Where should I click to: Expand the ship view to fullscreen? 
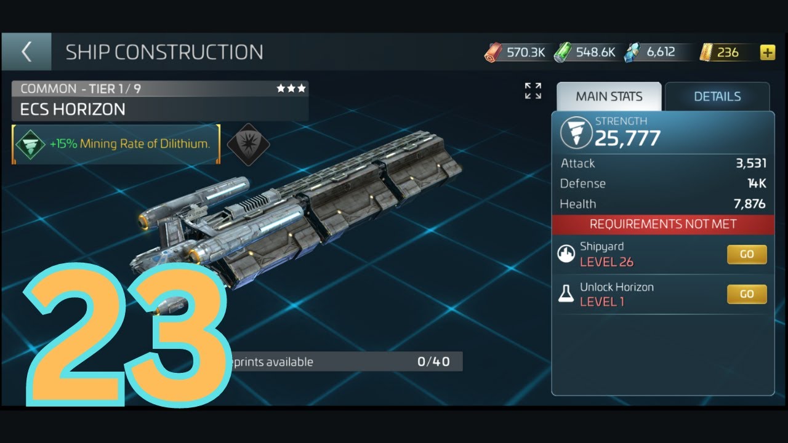point(533,91)
